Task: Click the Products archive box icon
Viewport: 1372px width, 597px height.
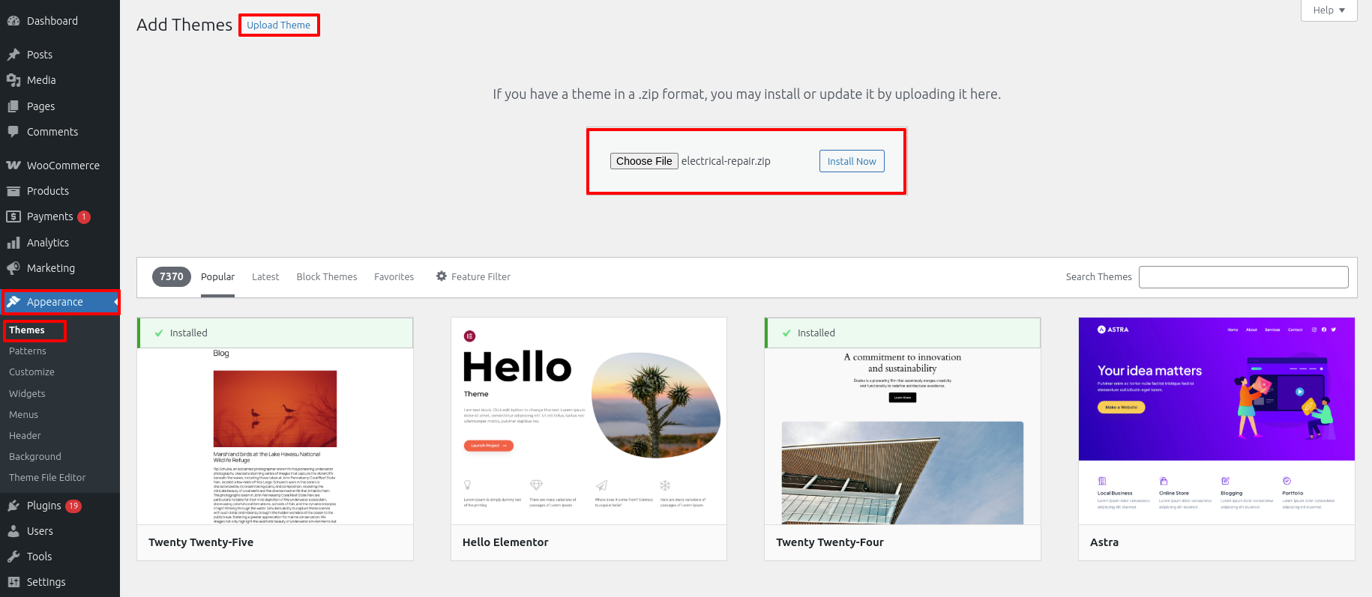Action: click(x=13, y=191)
